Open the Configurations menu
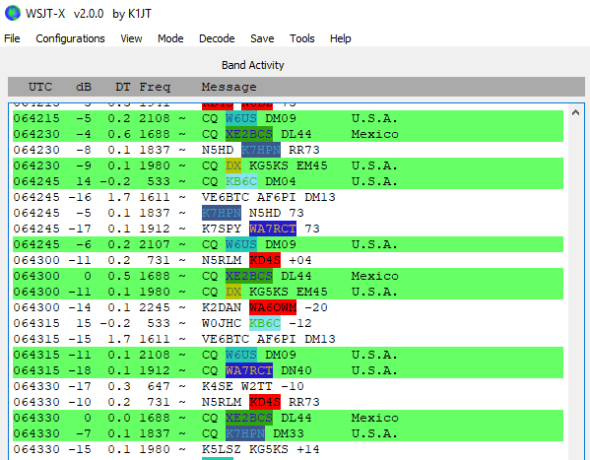This screenshot has height=460, width=590. [x=70, y=38]
